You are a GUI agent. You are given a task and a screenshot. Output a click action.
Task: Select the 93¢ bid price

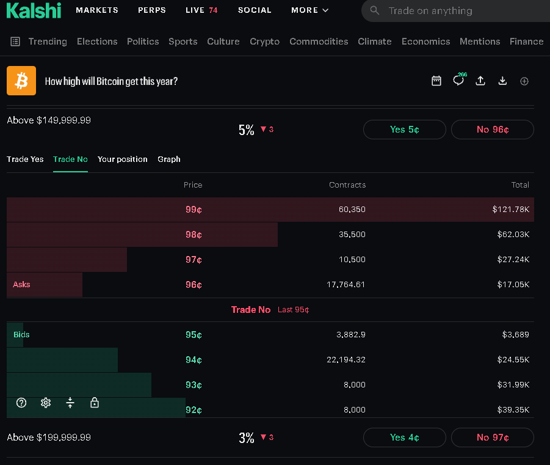194,385
